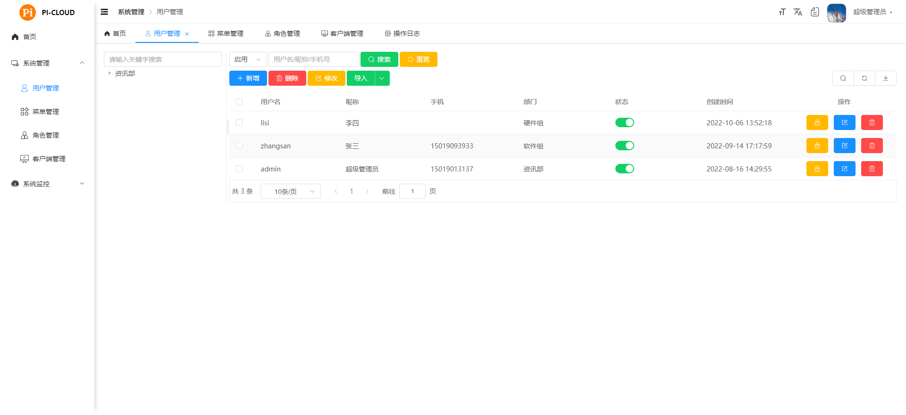Focus department keyword search field
The width and height of the screenshot is (906, 415).
(x=163, y=59)
